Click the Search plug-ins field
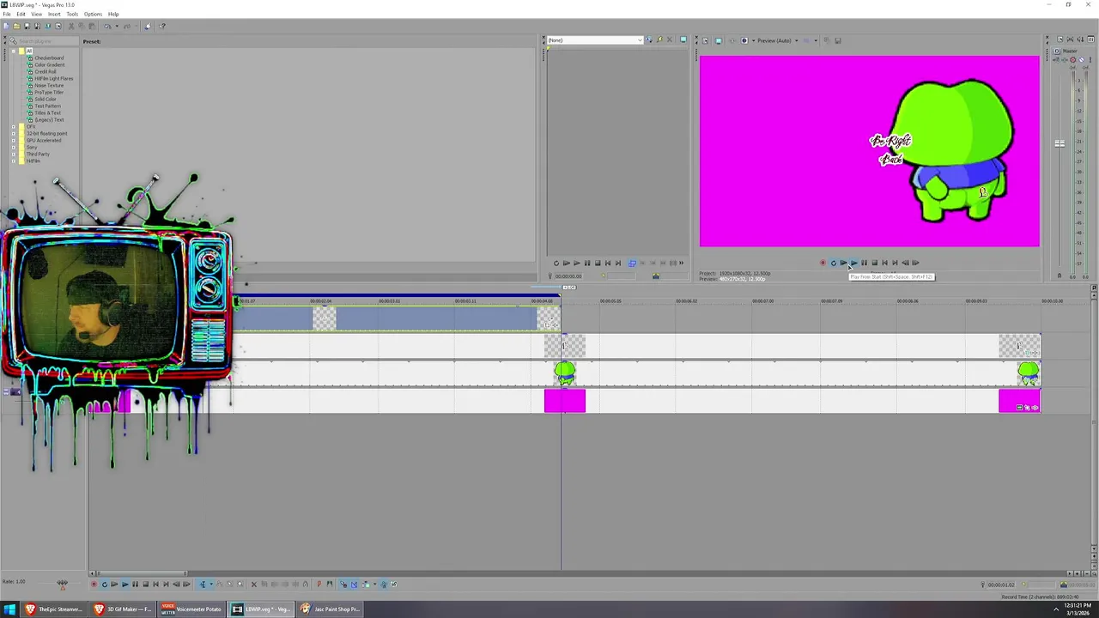 44,41
